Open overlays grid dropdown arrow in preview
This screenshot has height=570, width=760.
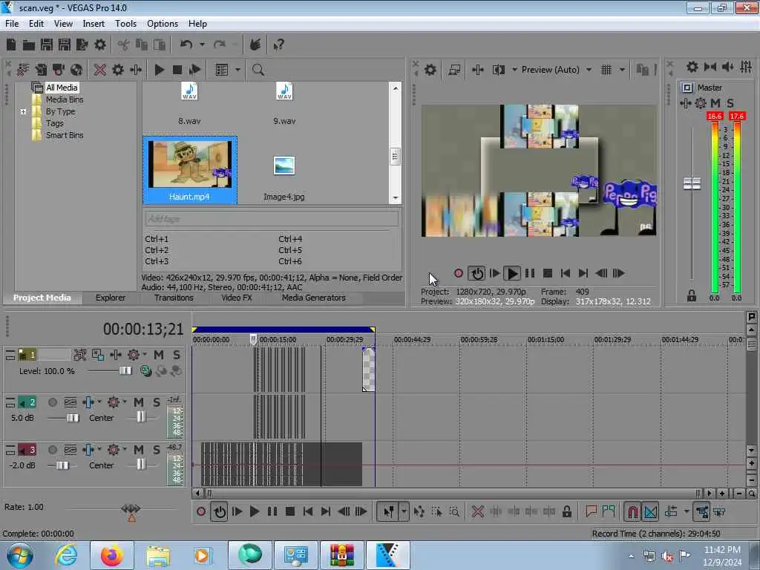[x=622, y=70]
